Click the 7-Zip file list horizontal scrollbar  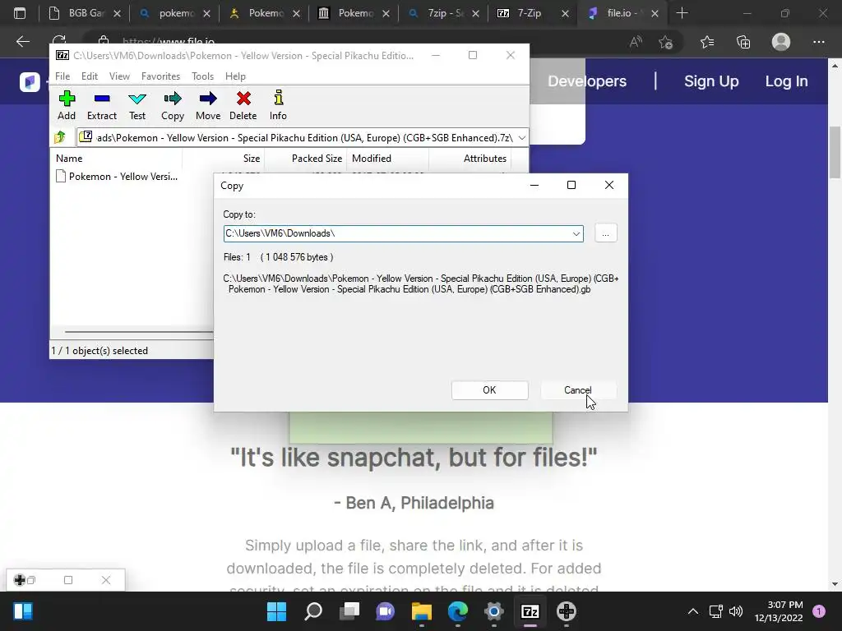coord(138,332)
